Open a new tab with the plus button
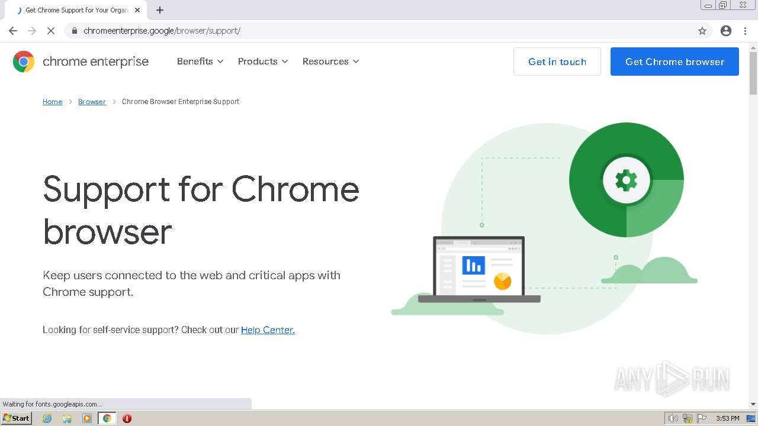The image size is (758, 426). (x=160, y=10)
